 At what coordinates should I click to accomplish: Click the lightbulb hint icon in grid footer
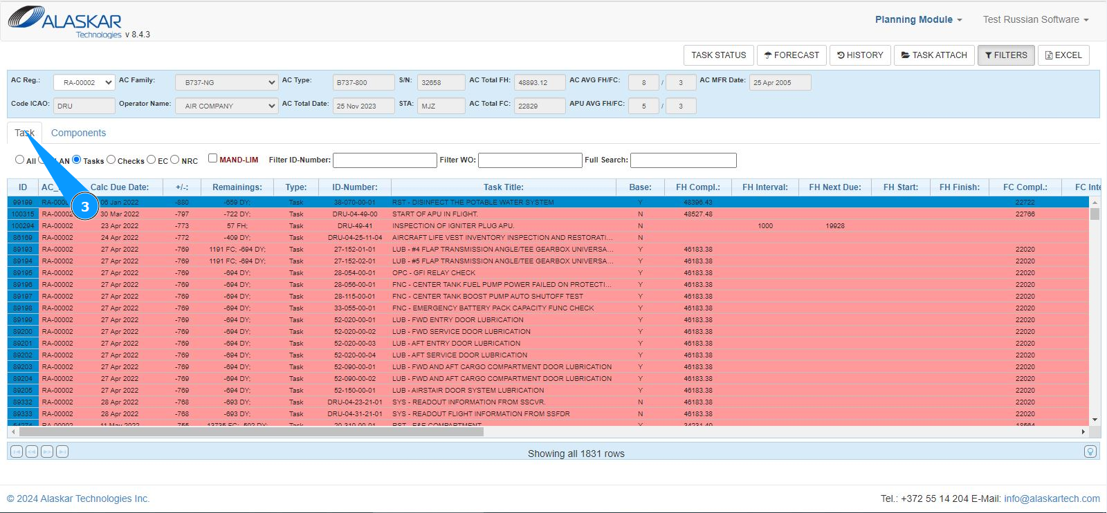pyautogui.click(x=1090, y=451)
